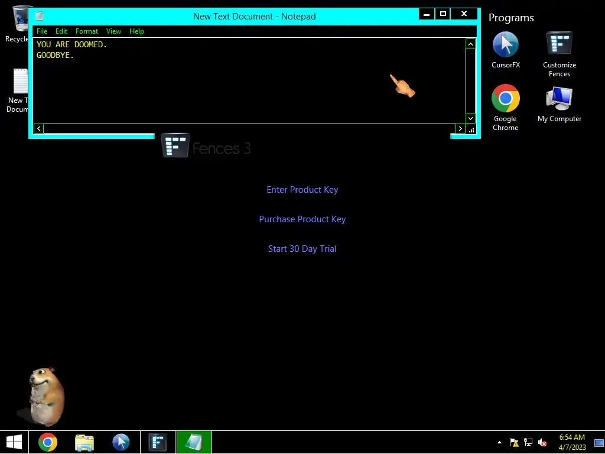
Task: Click the show desktop button in the tray
Action: click(x=599, y=442)
